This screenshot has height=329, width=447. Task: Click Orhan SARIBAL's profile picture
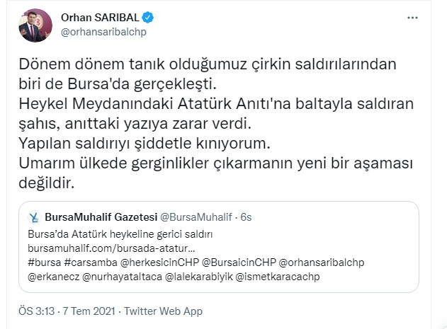tap(35, 25)
